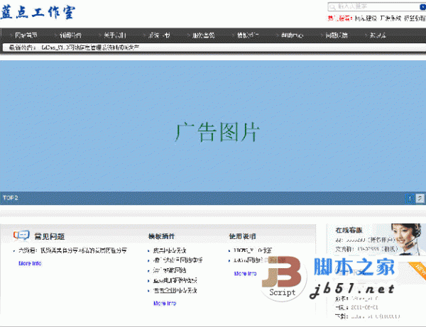Open the 网站首页 navigation item
The width and height of the screenshot is (426, 327).
click(26, 35)
